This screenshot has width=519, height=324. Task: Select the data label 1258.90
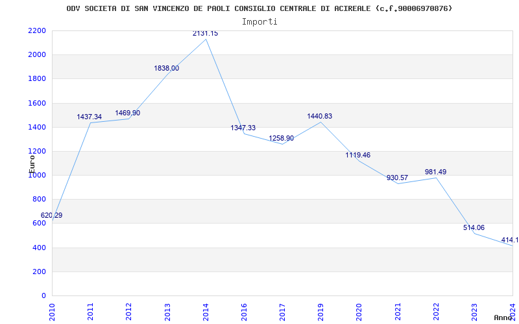point(281,138)
